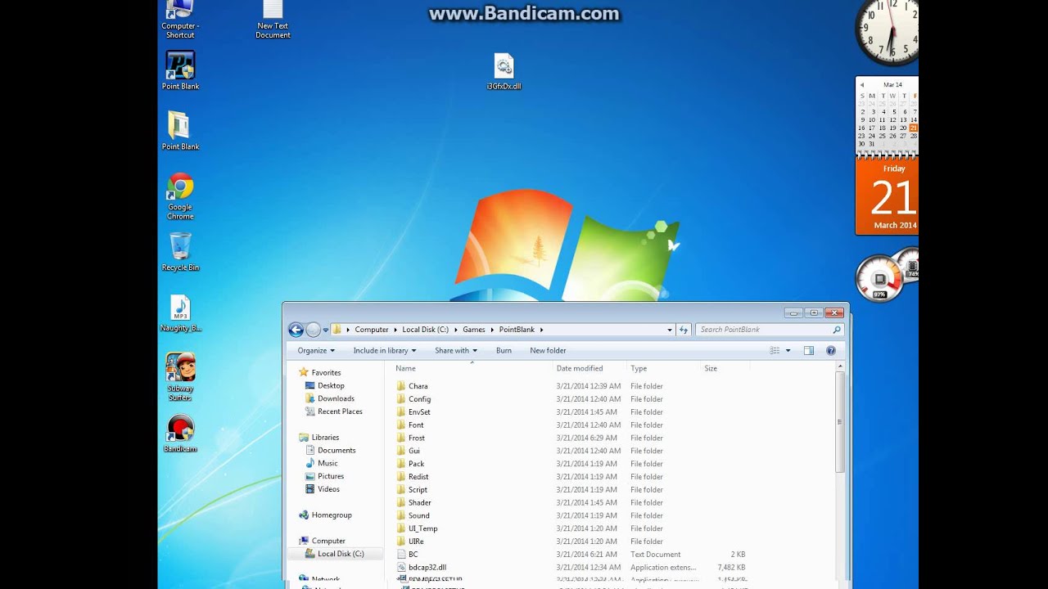Screen dimensions: 1048x589
Task: Click the New folder button
Action: (548, 350)
